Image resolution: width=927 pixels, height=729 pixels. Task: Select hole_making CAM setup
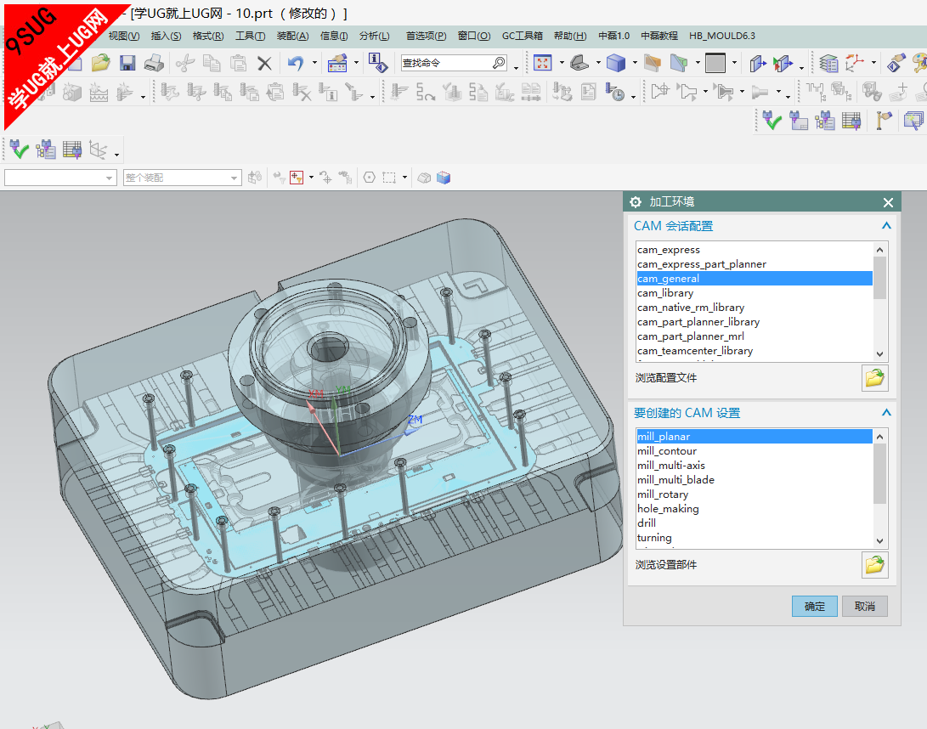click(x=755, y=508)
